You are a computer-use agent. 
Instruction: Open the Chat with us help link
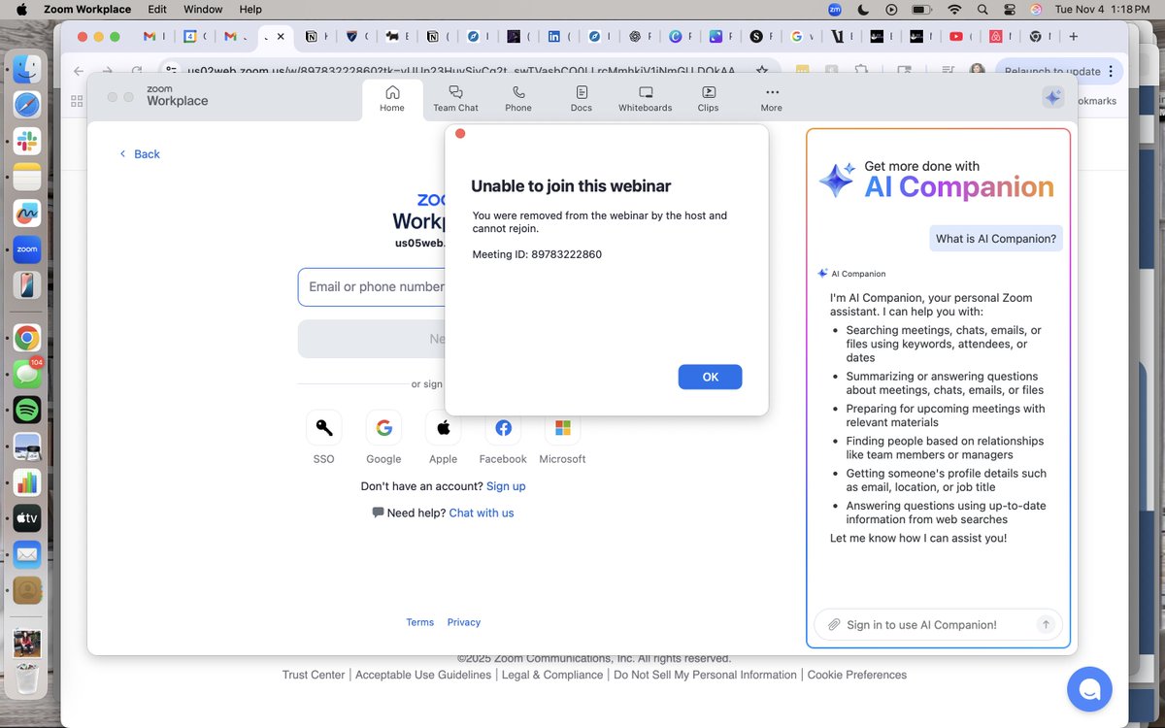[x=482, y=513]
